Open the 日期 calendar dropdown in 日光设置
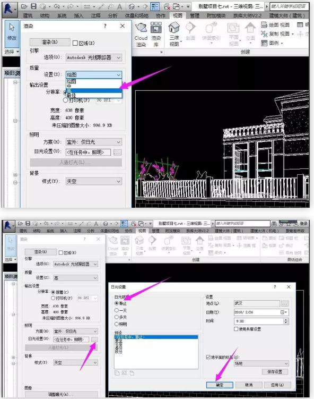This screenshot has width=314, height=399. 284,312
